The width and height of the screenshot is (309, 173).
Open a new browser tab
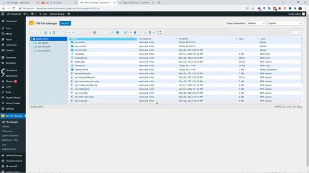(x=159, y=3)
